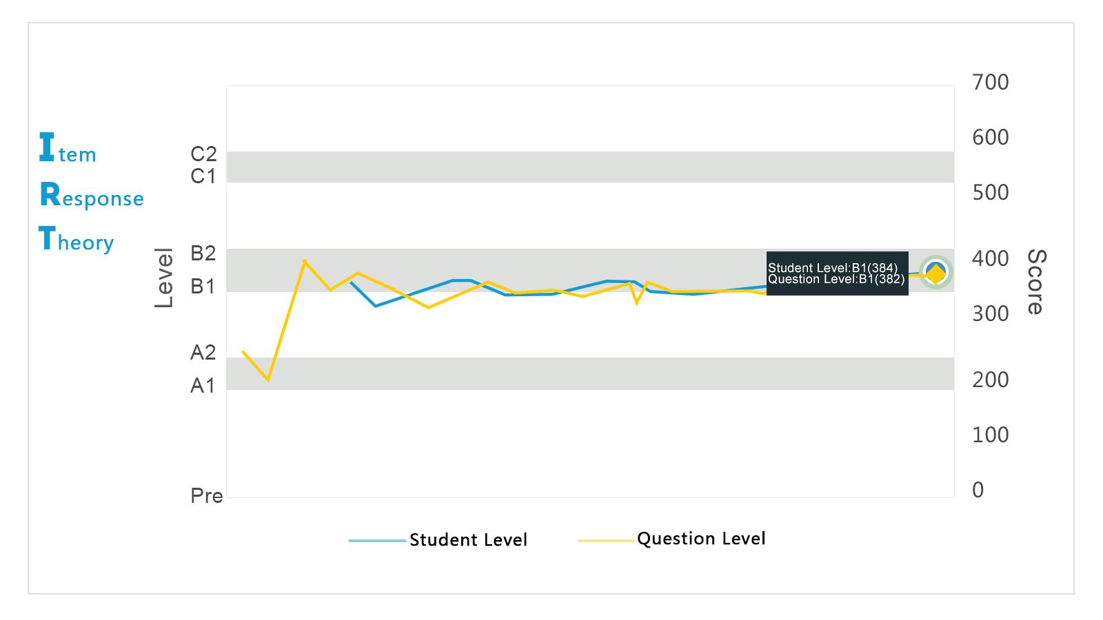Image resolution: width=1103 pixels, height=620 pixels.
Task: Click the highlighted yellow diamond data point
Action: 935,273
